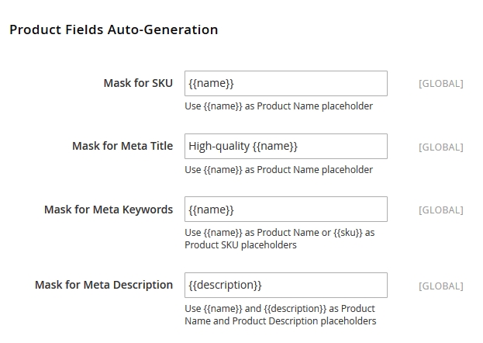The image size is (483, 343).
Task: Select the Mask for Meta Description field
Action: click(285, 285)
